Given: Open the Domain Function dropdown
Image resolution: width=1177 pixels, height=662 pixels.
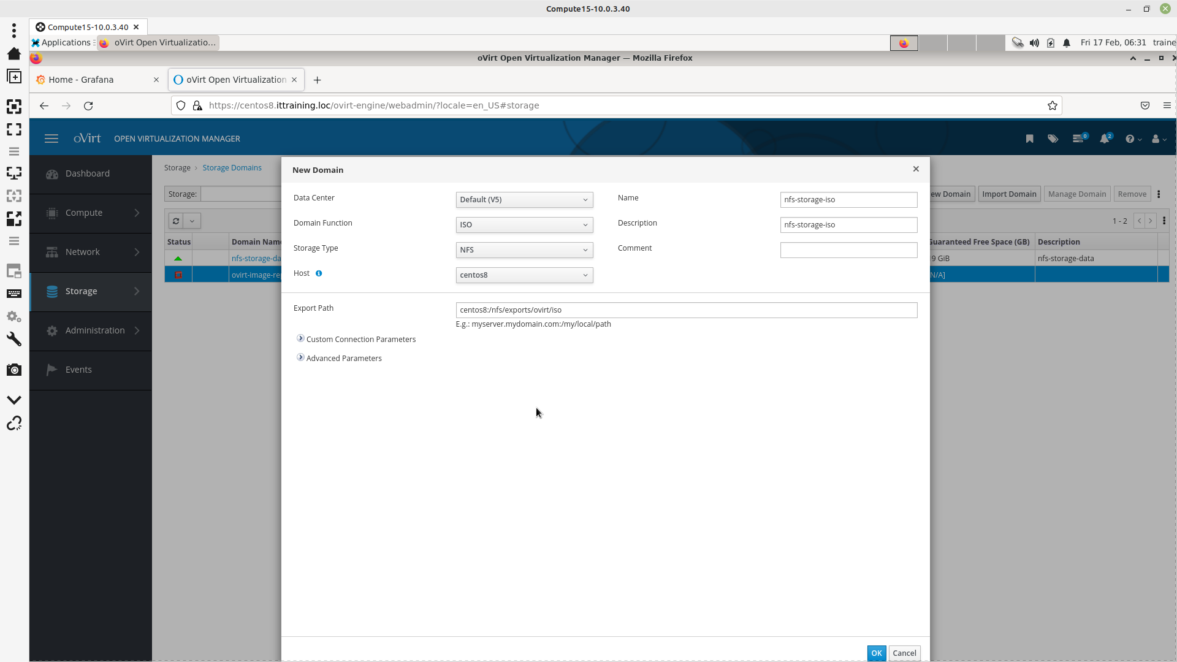Looking at the screenshot, I should pyautogui.click(x=524, y=225).
